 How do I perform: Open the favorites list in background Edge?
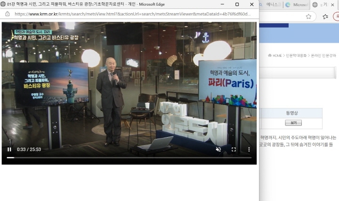pyautogui.click(x=325, y=16)
